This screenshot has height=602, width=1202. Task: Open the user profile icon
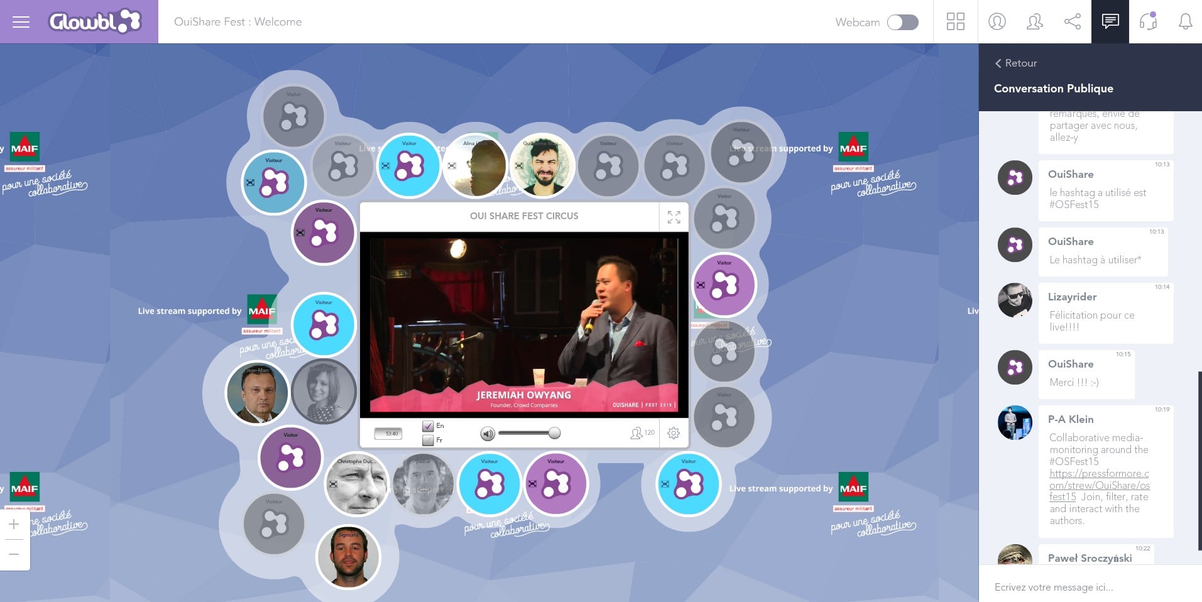pyautogui.click(x=997, y=22)
